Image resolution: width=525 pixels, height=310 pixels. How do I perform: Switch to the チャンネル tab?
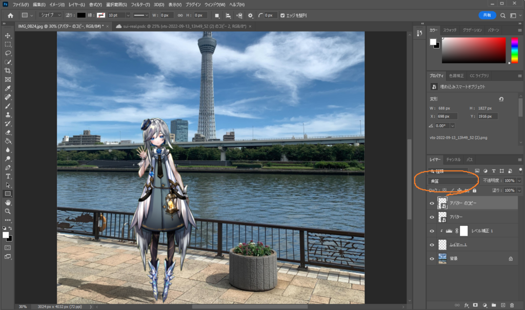coord(453,160)
